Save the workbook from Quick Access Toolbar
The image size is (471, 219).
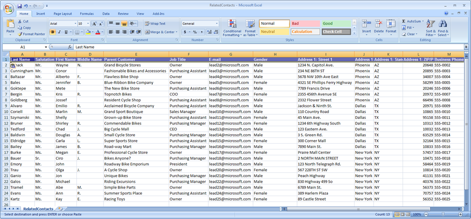tap(19, 6)
